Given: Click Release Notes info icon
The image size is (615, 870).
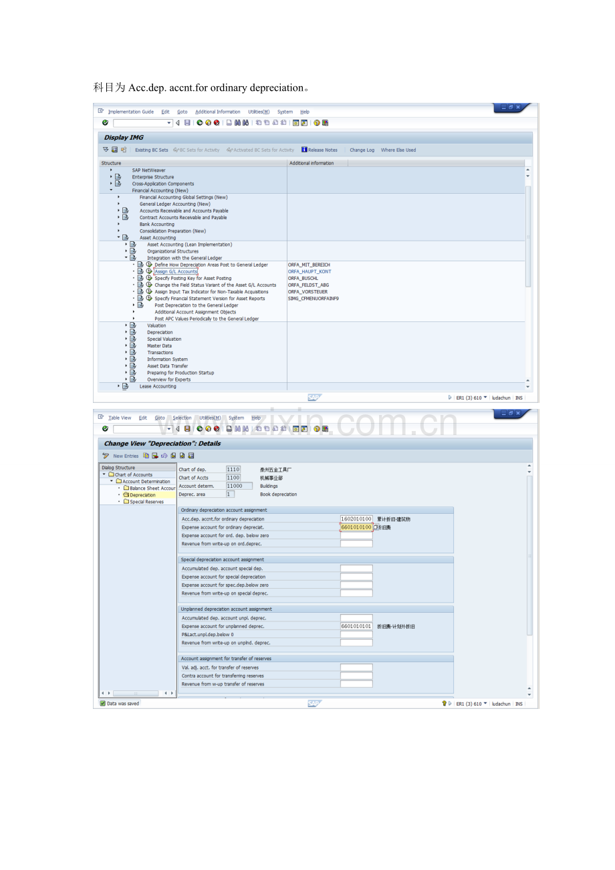Looking at the screenshot, I should pyautogui.click(x=304, y=150).
